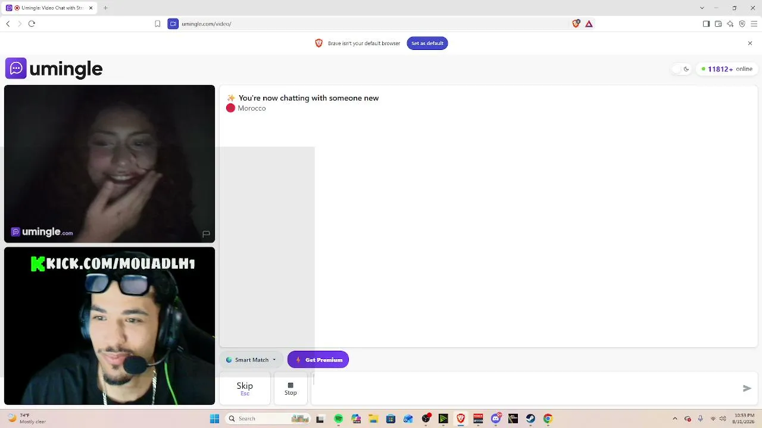762x428 pixels.
Task: Click the site info camera icon in address bar
Action: click(173, 24)
